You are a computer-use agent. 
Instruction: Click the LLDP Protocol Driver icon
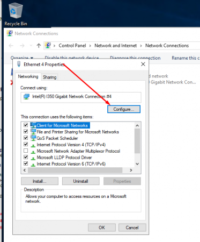click(x=33, y=158)
